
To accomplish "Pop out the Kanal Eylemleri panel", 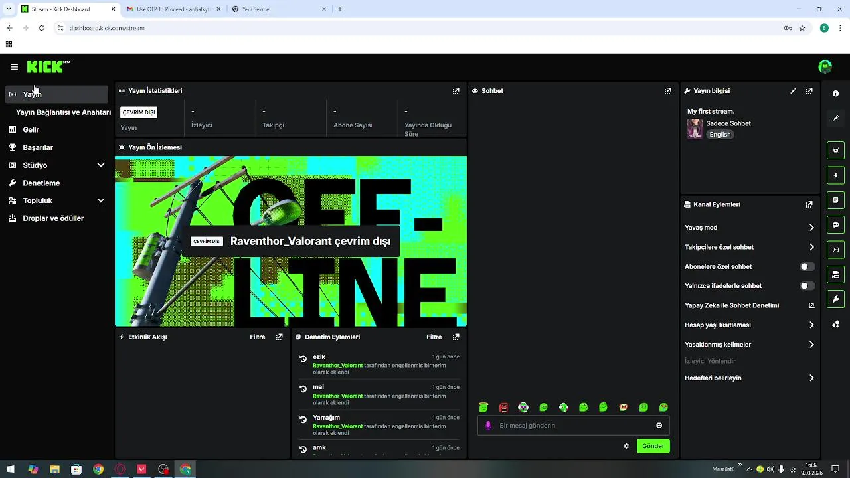I will pos(809,205).
